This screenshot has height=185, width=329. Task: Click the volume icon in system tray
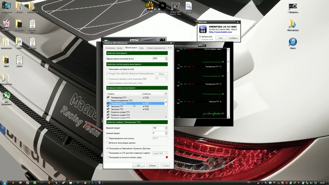coord(311,183)
